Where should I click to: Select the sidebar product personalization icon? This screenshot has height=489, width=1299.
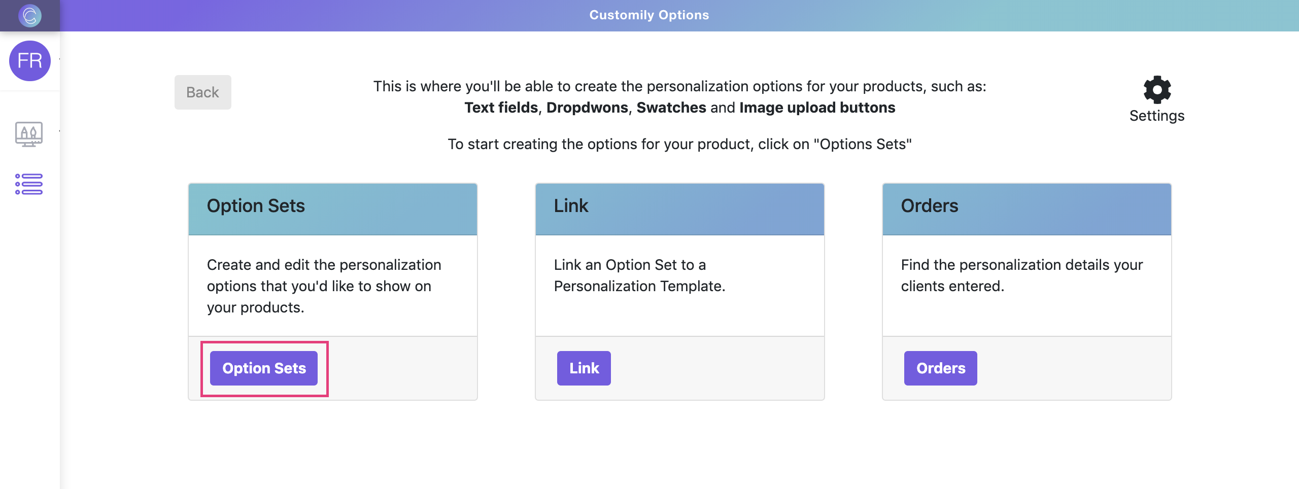(x=29, y=134)
